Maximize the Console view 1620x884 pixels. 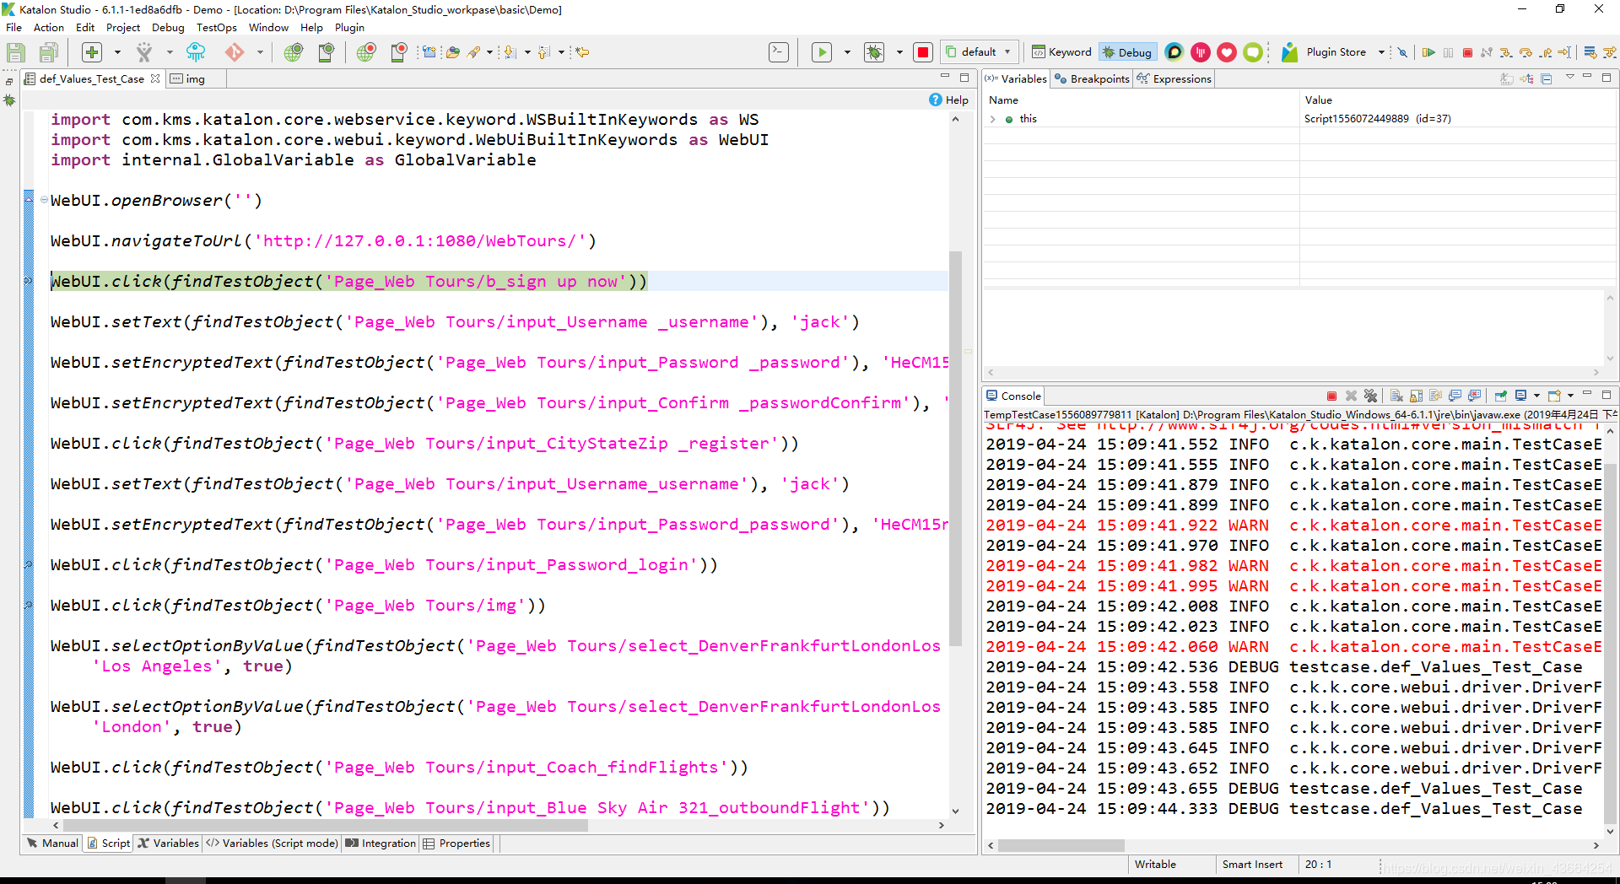(1606, 395)
